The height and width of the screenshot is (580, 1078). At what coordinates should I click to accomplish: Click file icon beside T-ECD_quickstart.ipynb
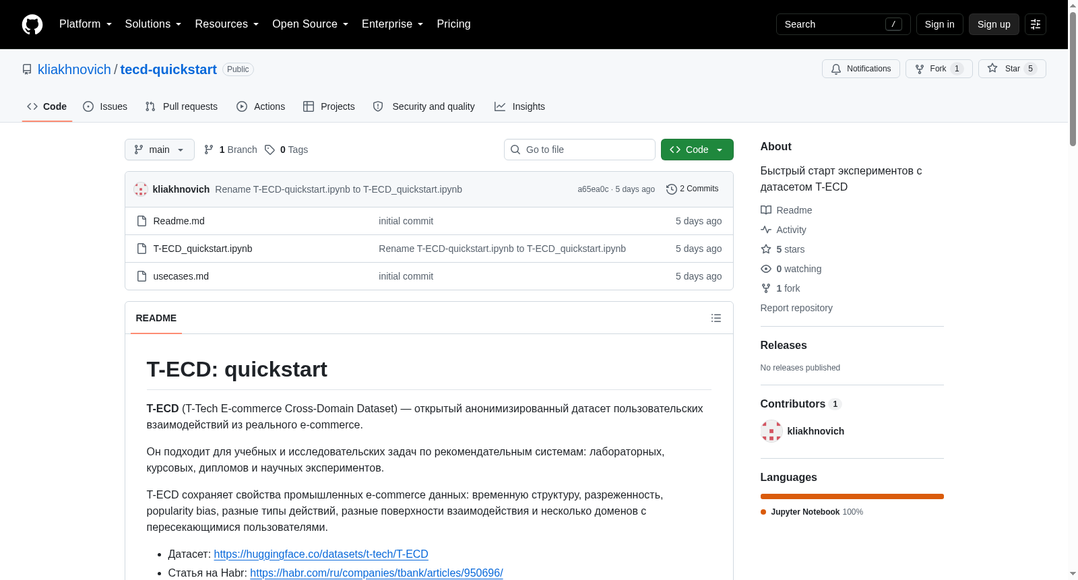141,249
